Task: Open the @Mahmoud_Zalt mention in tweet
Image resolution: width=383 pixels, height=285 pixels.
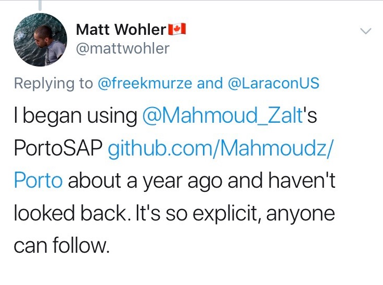Action: [x=222, y=116]
